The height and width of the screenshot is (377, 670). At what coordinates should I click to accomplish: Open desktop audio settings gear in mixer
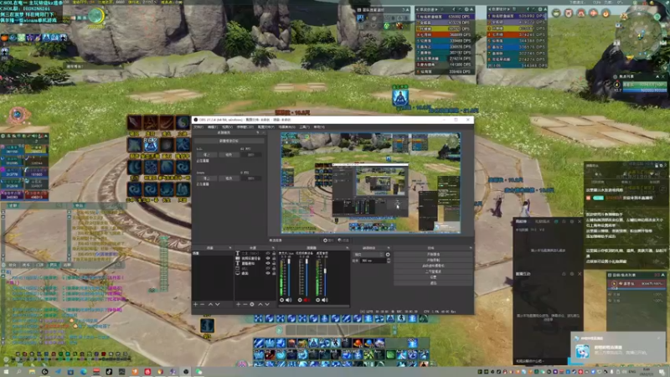(x=318, y=300)
